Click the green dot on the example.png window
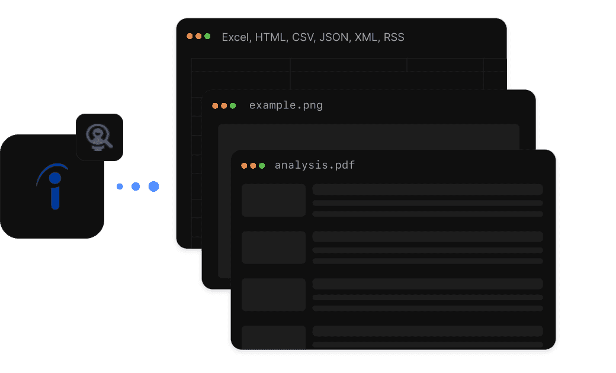The height and width of the screenshot is (373, 616). click(233, 105)
